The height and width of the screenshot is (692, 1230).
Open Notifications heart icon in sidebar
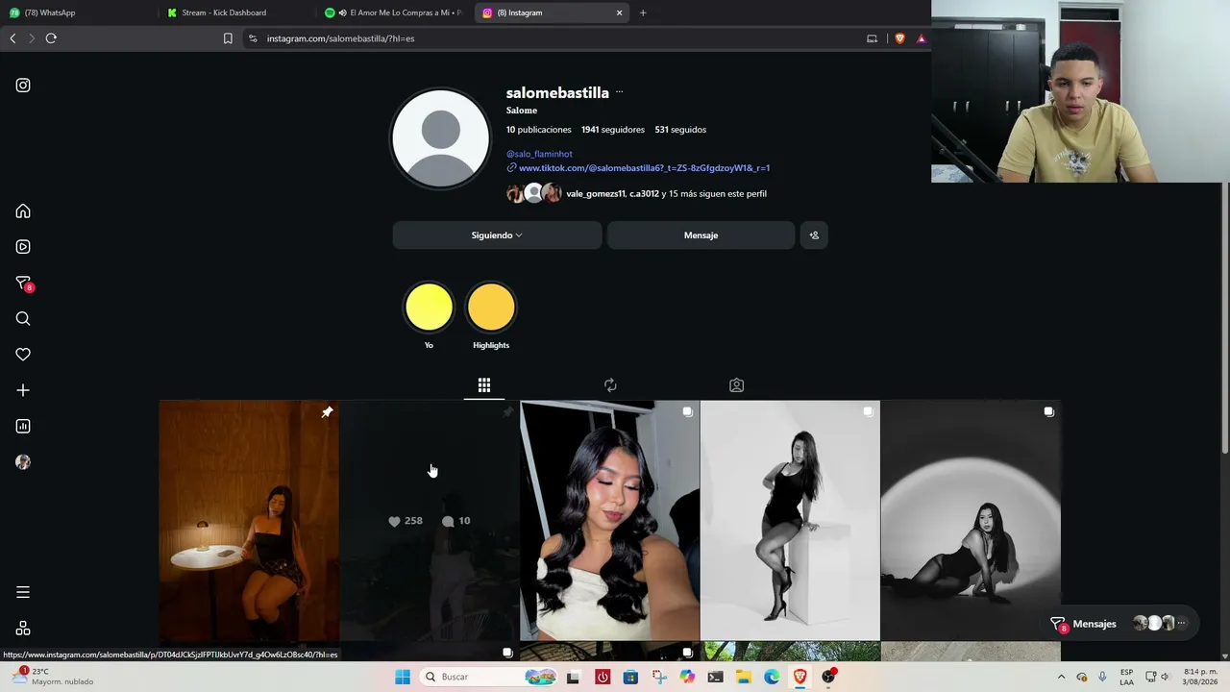coord(23,355)
